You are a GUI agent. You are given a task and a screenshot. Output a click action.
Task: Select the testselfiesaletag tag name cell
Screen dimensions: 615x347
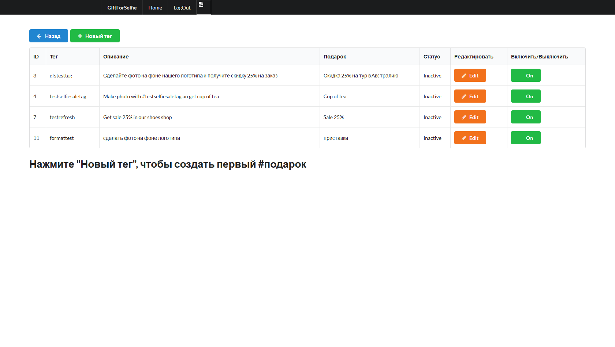(x=72, y=96)
